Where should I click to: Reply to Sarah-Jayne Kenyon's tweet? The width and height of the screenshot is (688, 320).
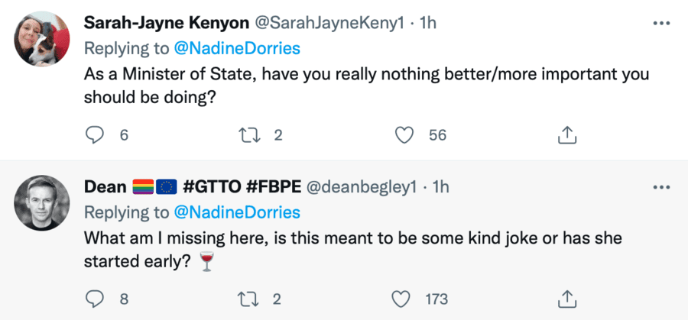pos(94,135)
